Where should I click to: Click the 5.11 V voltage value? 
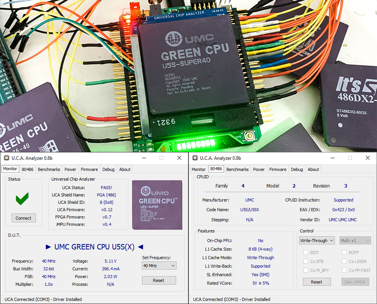click(110, 261)
